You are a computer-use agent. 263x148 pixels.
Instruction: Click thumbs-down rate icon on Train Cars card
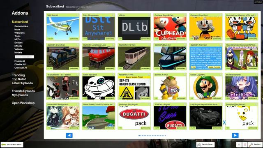click(194, 67)
